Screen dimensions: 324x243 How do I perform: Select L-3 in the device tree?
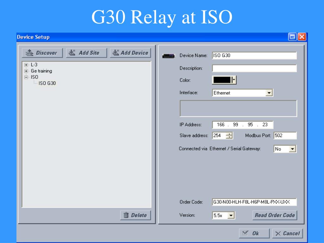(34, 65)
